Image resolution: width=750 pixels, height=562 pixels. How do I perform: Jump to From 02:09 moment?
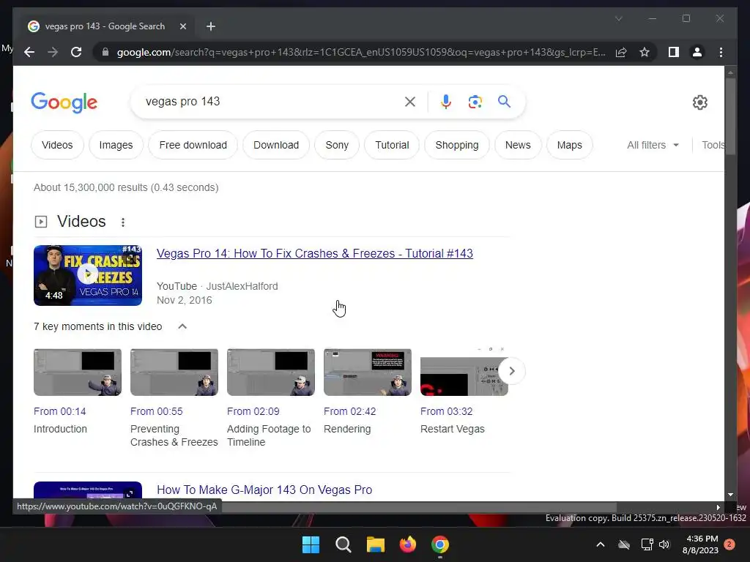[x=253, y=411]
